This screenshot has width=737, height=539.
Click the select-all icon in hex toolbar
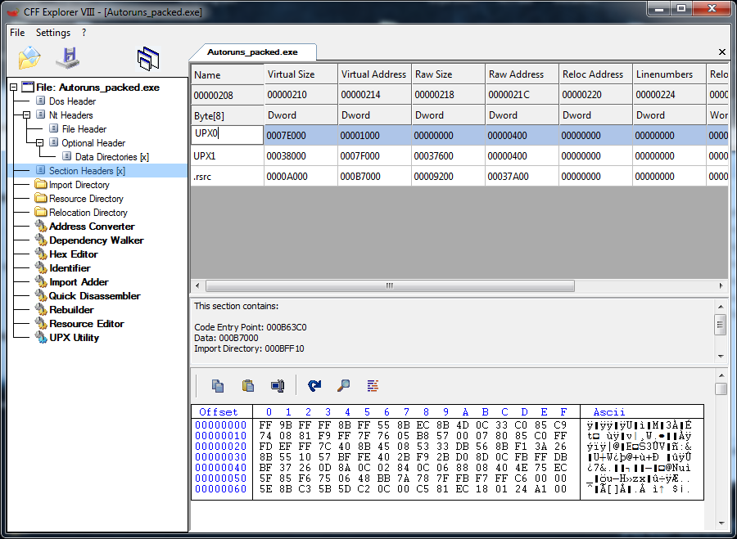pyautogui.click(x=278, y=386)
